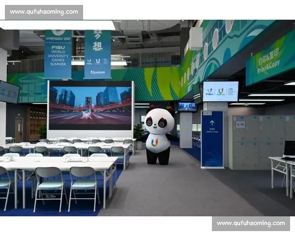Click the panda mascot statue

click(159, 135)
